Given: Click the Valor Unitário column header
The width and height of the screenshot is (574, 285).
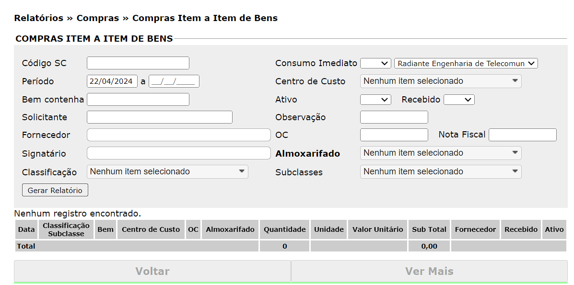Looking at the screenshot, I should click(x=377, y=229).
